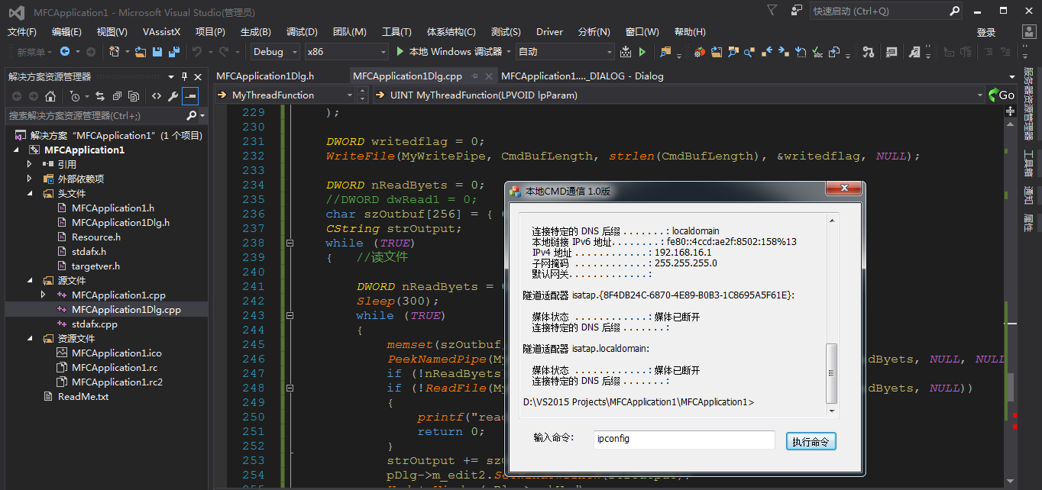The width and height of the screenshot is (1042, 490).
Task: Collapse the 源文件 folder node
Action: click(x=29, y=281)
